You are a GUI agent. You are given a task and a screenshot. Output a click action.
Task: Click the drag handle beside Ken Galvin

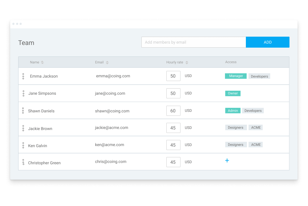coord(23,144)
